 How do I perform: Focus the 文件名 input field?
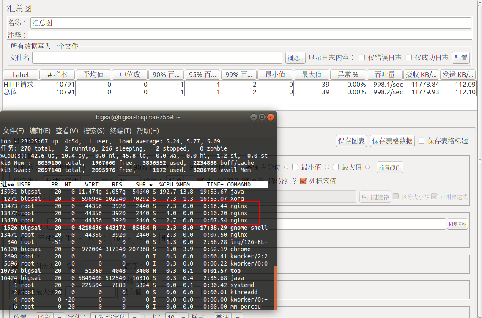tap(157, 58)
